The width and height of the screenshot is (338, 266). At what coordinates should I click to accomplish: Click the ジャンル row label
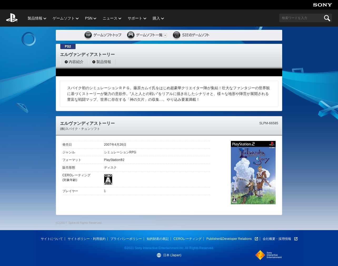pyautogui.click(x=69, y=152)
